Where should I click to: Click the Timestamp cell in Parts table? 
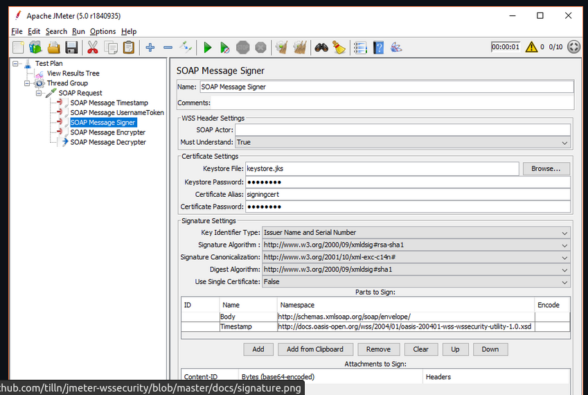pos(248,326)
